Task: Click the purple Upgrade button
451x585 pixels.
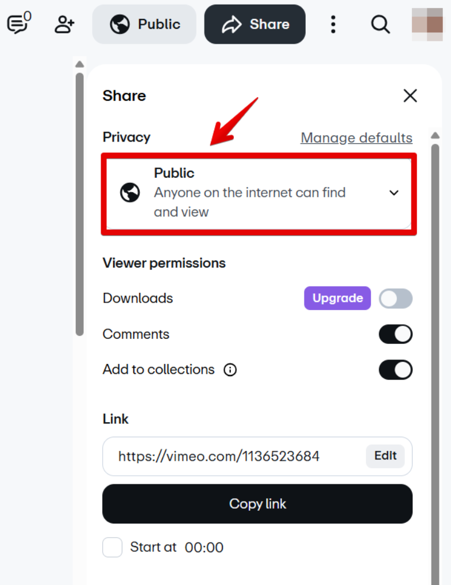Action: pos(337,298)
